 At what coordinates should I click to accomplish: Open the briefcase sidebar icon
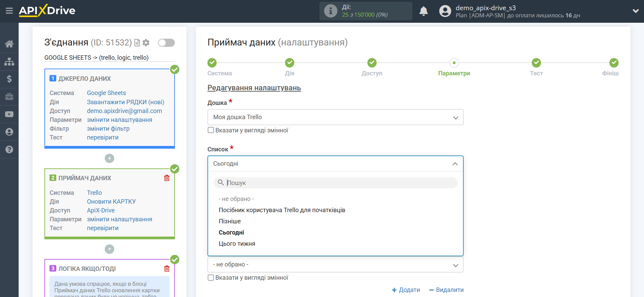[9, 97]
